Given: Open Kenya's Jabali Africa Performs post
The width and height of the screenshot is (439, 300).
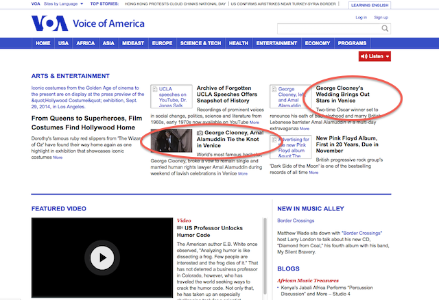Looking at the screenshot, I should (x=327, y=291).
